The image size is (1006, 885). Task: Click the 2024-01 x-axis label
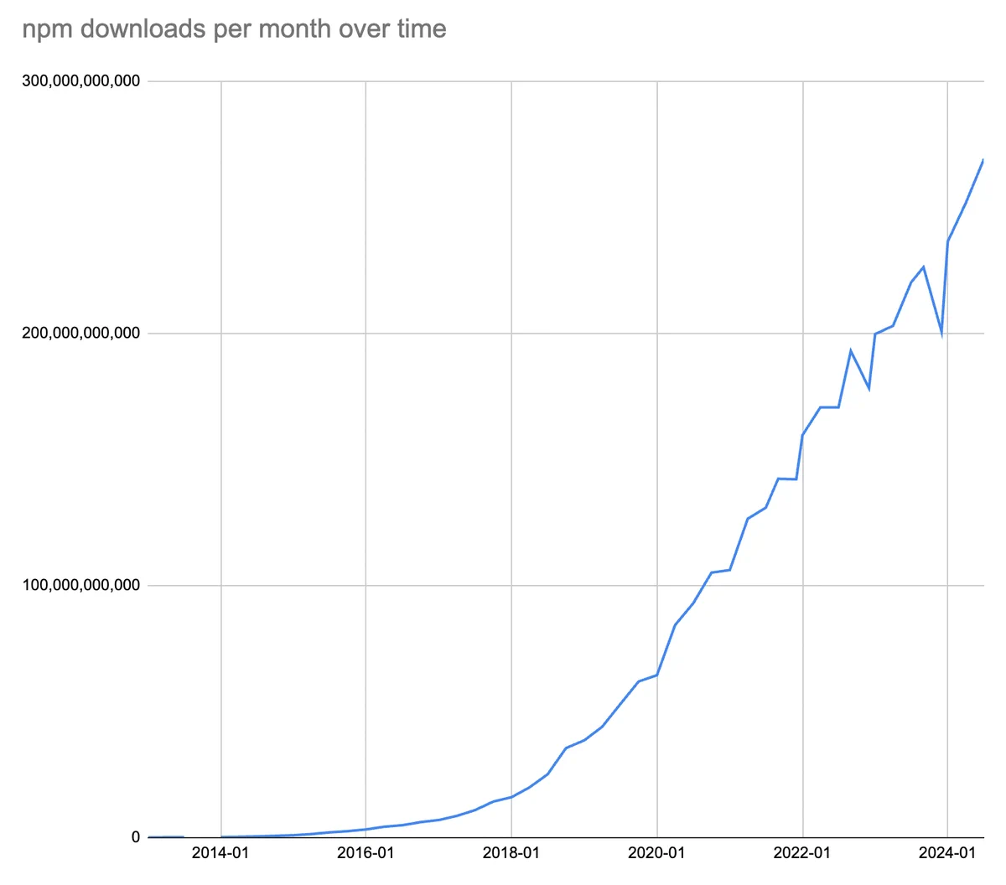[x=947, y=853]
